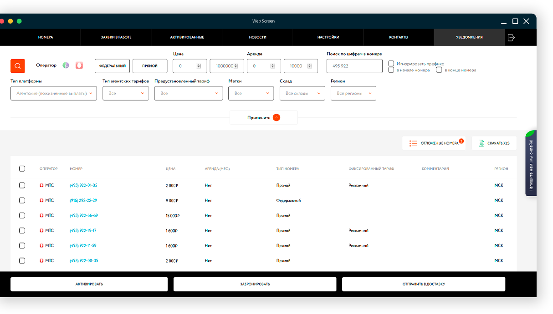Click spinner arrows on Цена maximum field
553x314 pixels.
[x=236, y=66]
